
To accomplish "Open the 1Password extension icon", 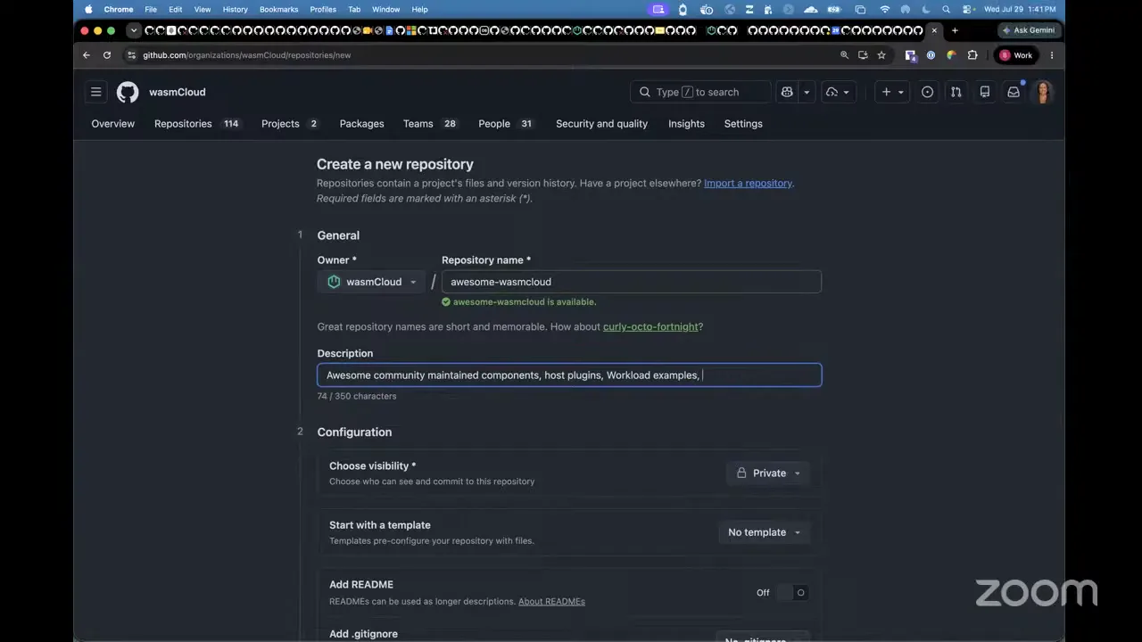I will 931,55.
